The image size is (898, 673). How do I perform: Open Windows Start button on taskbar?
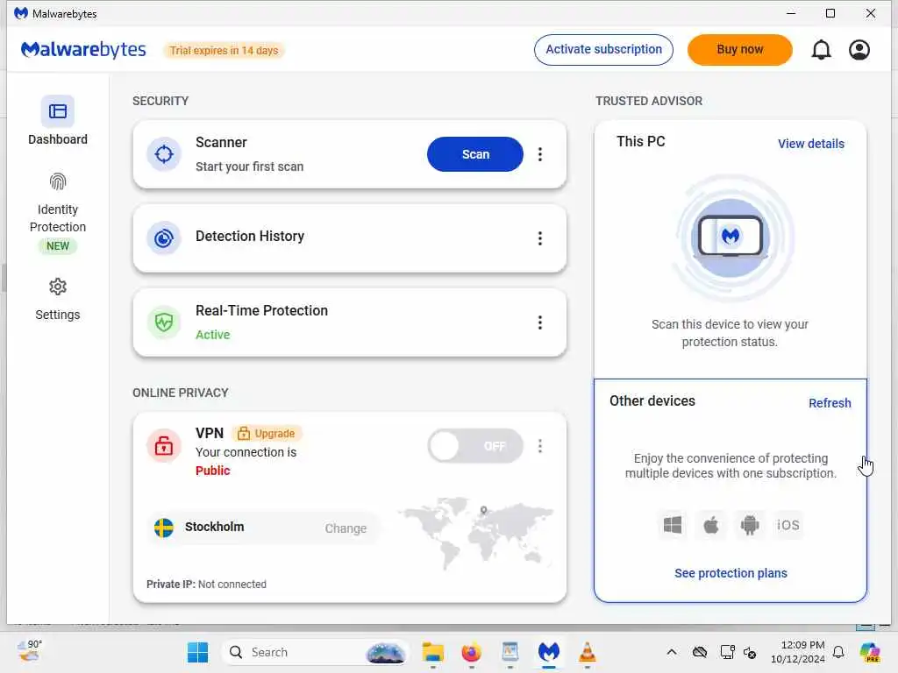click(x=198, y=652)
